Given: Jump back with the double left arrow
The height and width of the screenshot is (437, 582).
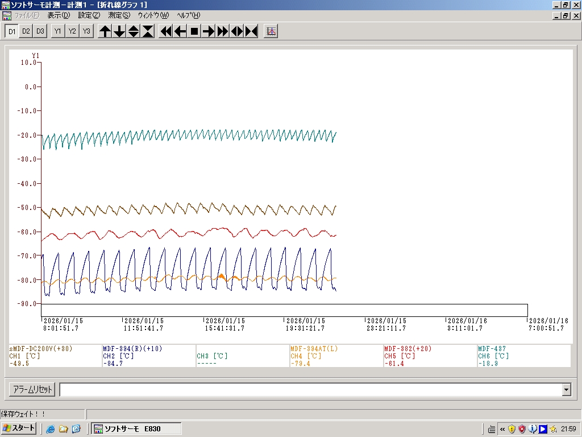Looking at the screenshot, I should coord(166,31).
